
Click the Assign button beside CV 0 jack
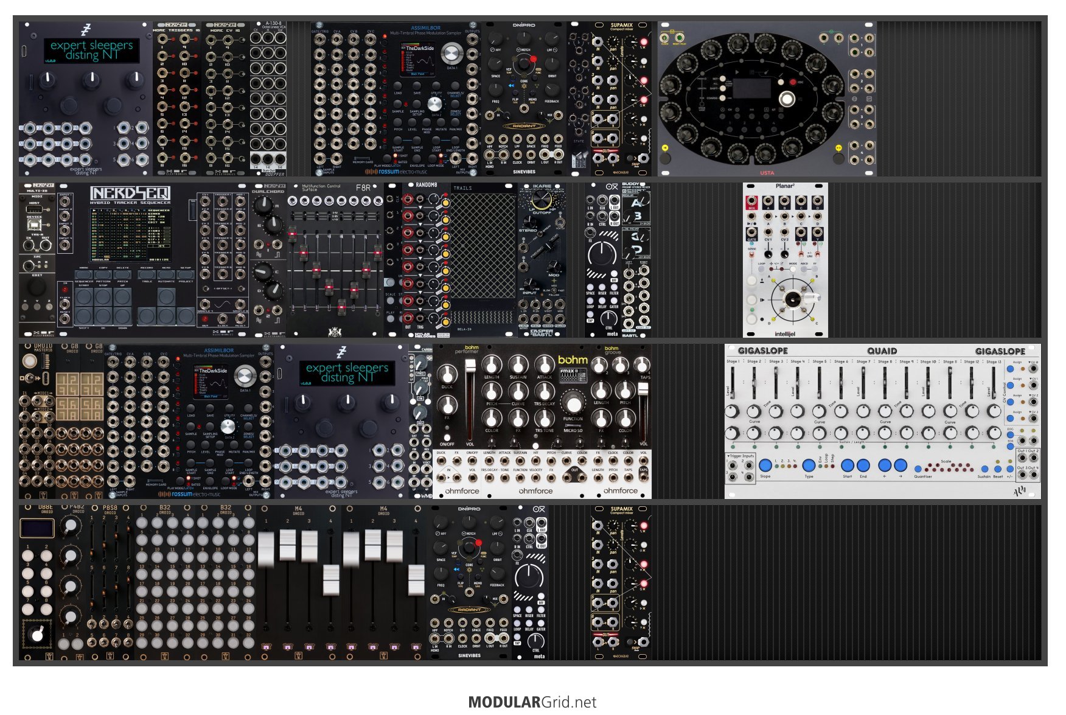coord(1011,369)
